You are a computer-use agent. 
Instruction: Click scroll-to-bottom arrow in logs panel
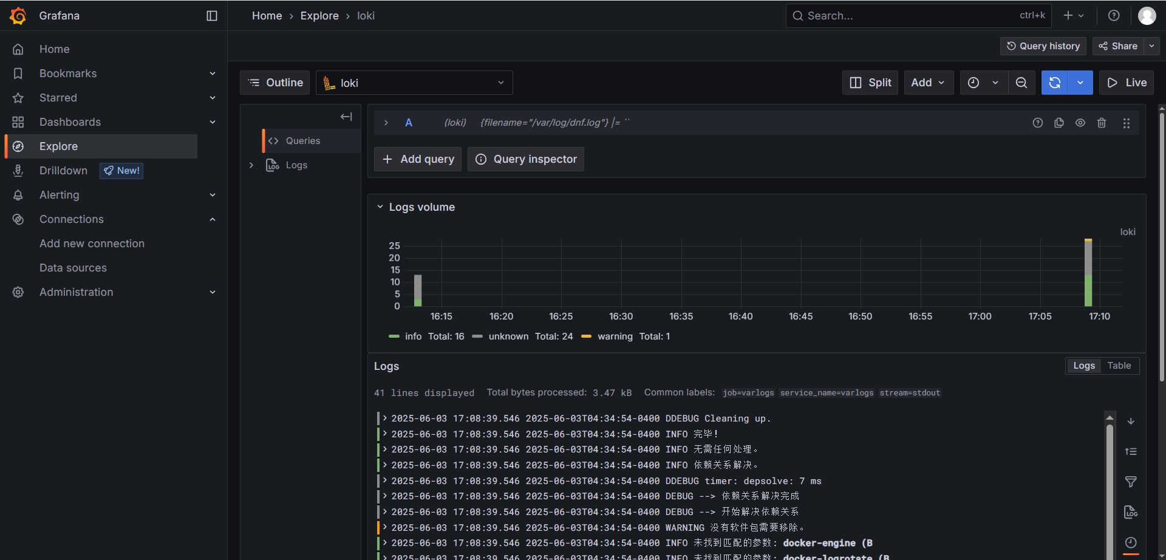pos(1131,421)
